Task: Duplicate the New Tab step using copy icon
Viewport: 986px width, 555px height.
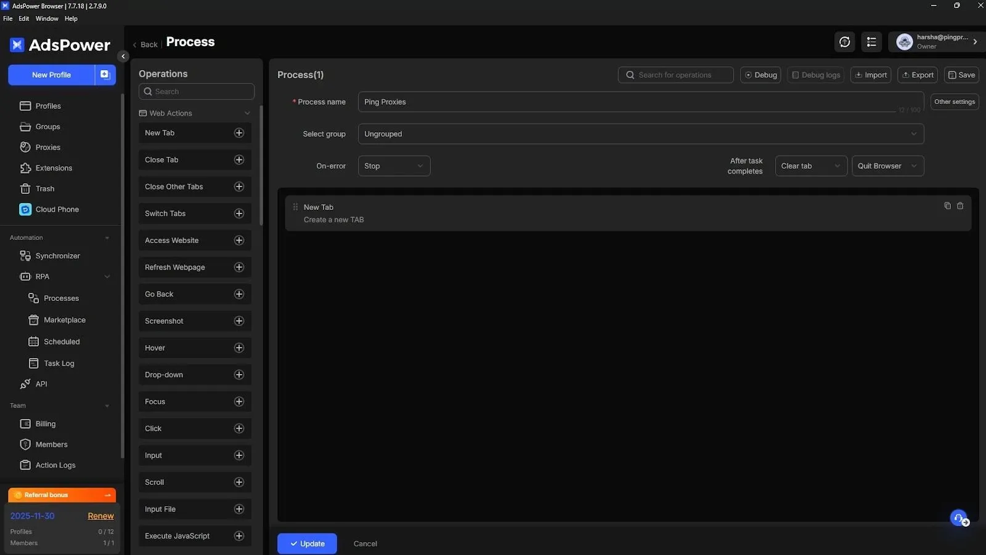Action: pos(947,206)
